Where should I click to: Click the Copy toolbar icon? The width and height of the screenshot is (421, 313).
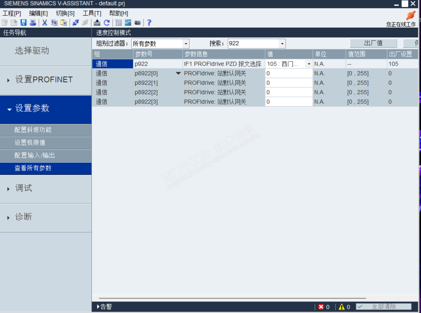pyautogui.click(x=54, y=22)
